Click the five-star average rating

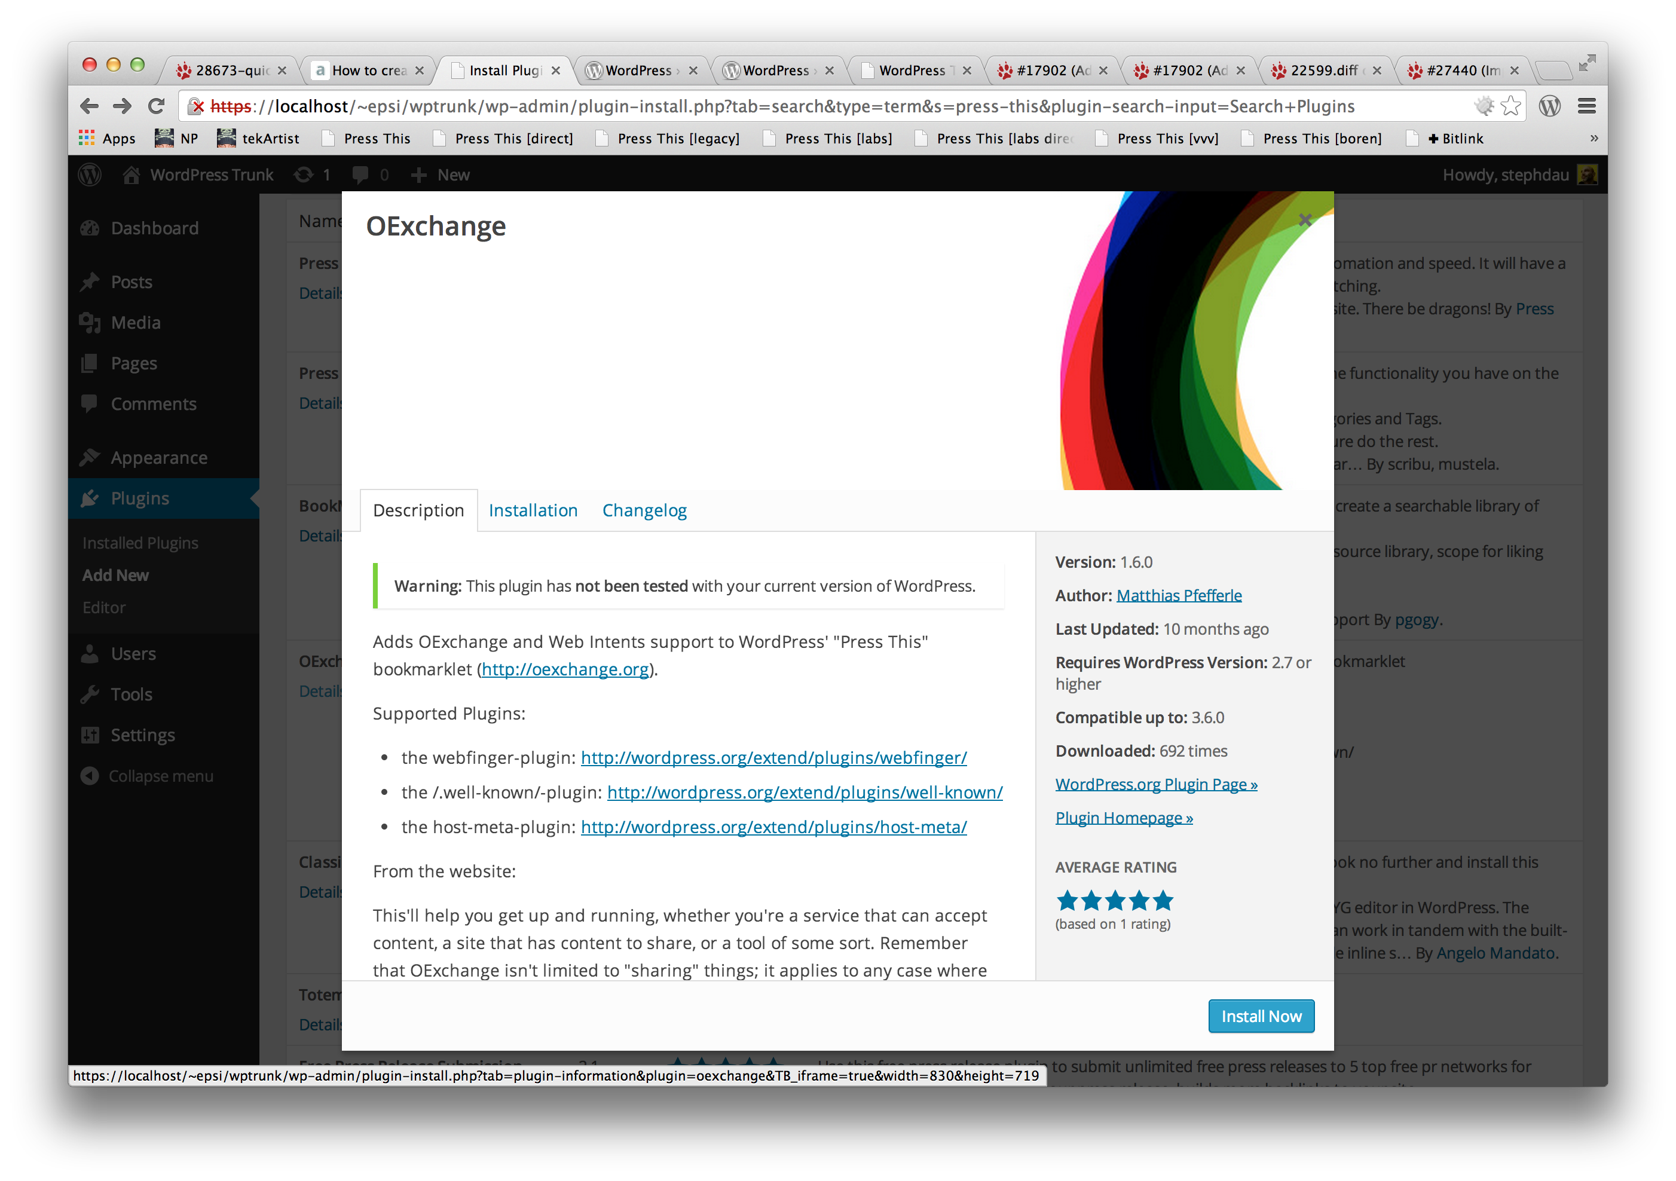(1114, 901)
